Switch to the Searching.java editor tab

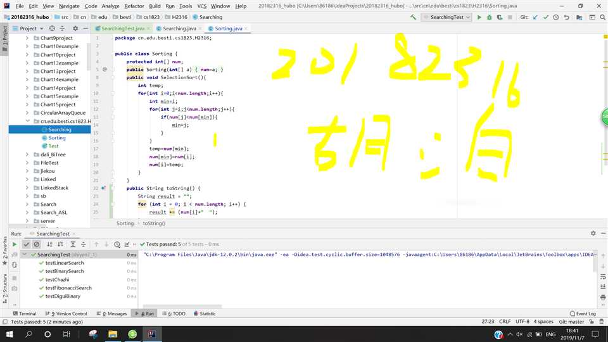pyautogui.click(x=179, y=28)
